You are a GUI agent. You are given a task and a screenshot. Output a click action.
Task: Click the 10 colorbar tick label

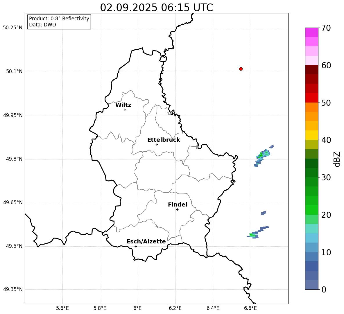coord(326,252)
